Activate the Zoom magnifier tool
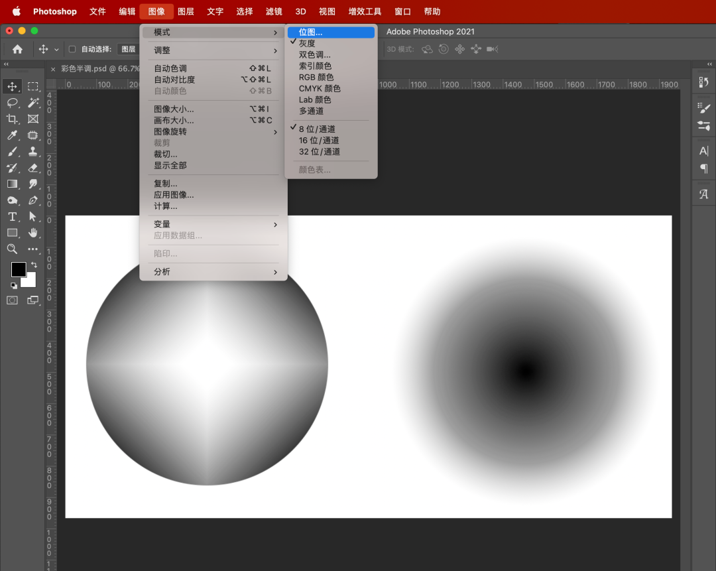 pyautogui.click(x=12, y=249)
